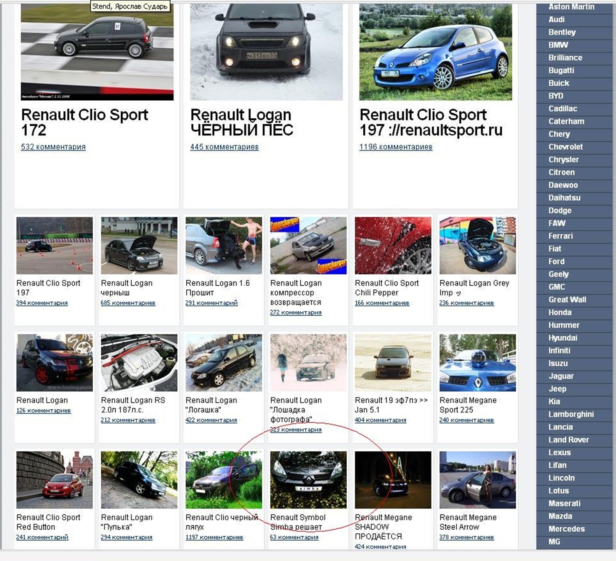Open the 445 комментариев link
This screenshot has height=561, width=616.
coord(224,147)
